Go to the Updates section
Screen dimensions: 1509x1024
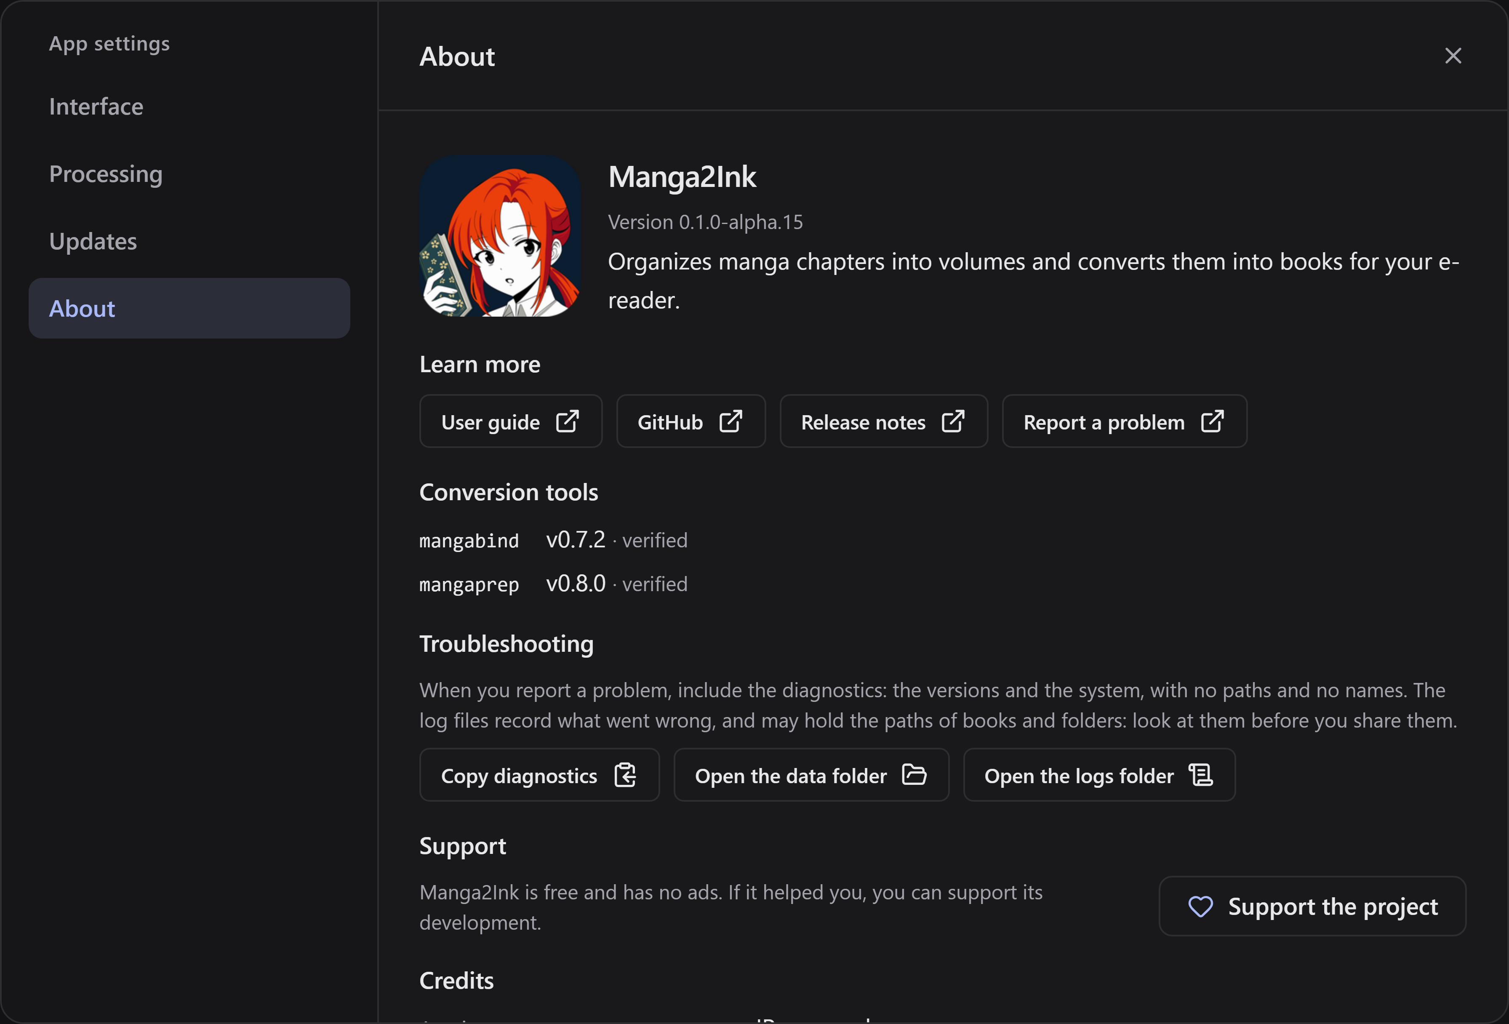(189, 242)
